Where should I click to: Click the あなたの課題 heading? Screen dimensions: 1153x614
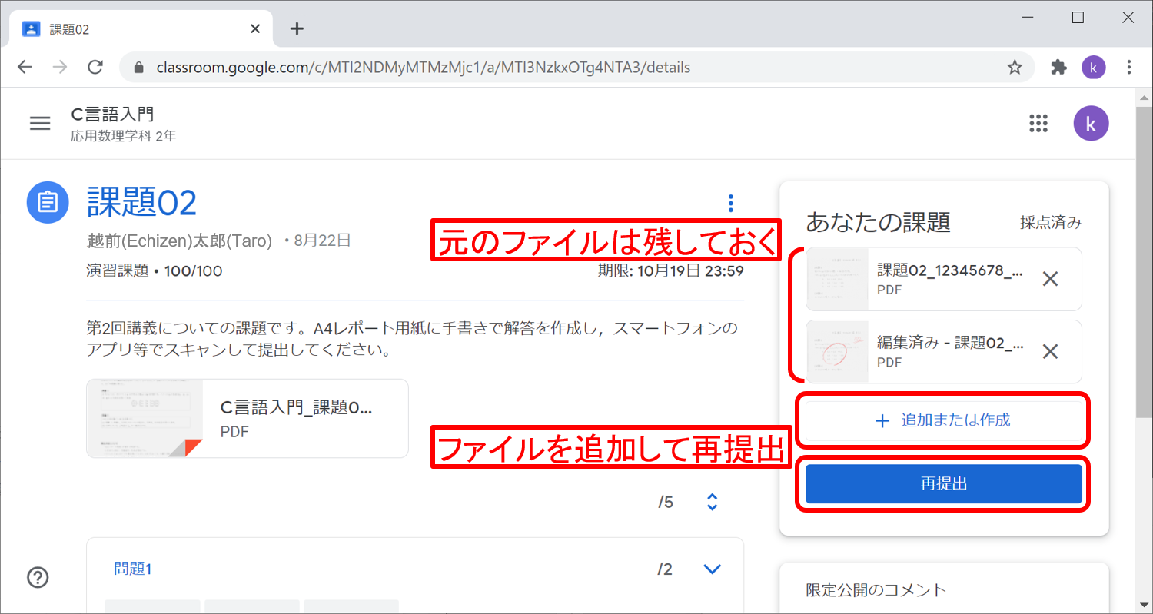[878, 223]
